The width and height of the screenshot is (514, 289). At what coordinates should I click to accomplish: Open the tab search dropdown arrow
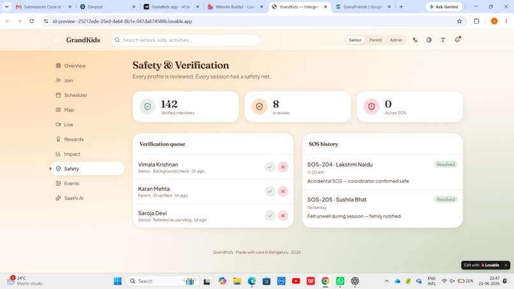point(6,6)
